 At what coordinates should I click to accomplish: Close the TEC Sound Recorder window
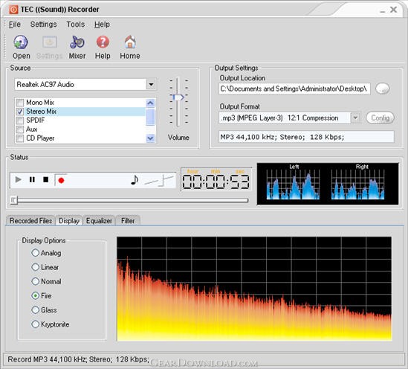(393, 10)
